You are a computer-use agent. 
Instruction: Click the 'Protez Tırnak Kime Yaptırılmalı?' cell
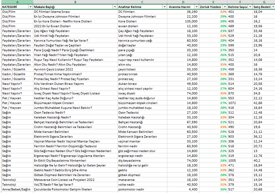75,74
